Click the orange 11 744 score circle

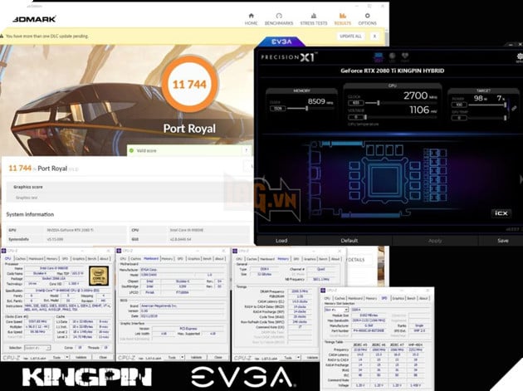189,84
